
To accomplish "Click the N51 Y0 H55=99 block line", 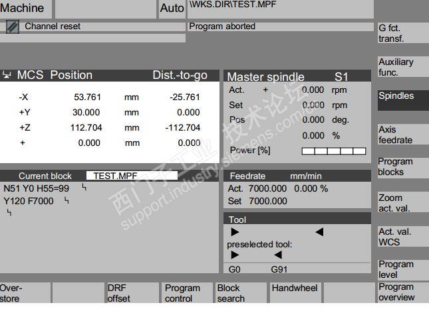I will [x=37, y=188].
